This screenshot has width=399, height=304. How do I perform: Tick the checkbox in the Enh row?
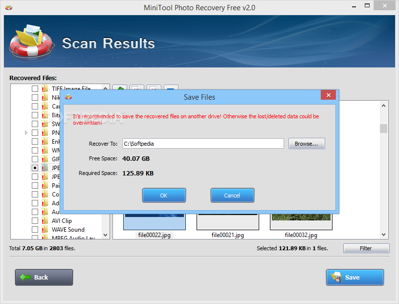[x=35, y=141]
